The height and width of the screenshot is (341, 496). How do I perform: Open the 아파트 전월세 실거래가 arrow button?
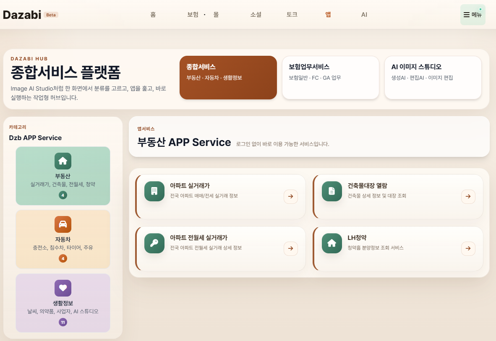[290, 249]
